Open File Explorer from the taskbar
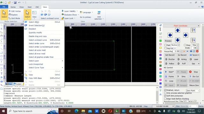 click(83, 111)
